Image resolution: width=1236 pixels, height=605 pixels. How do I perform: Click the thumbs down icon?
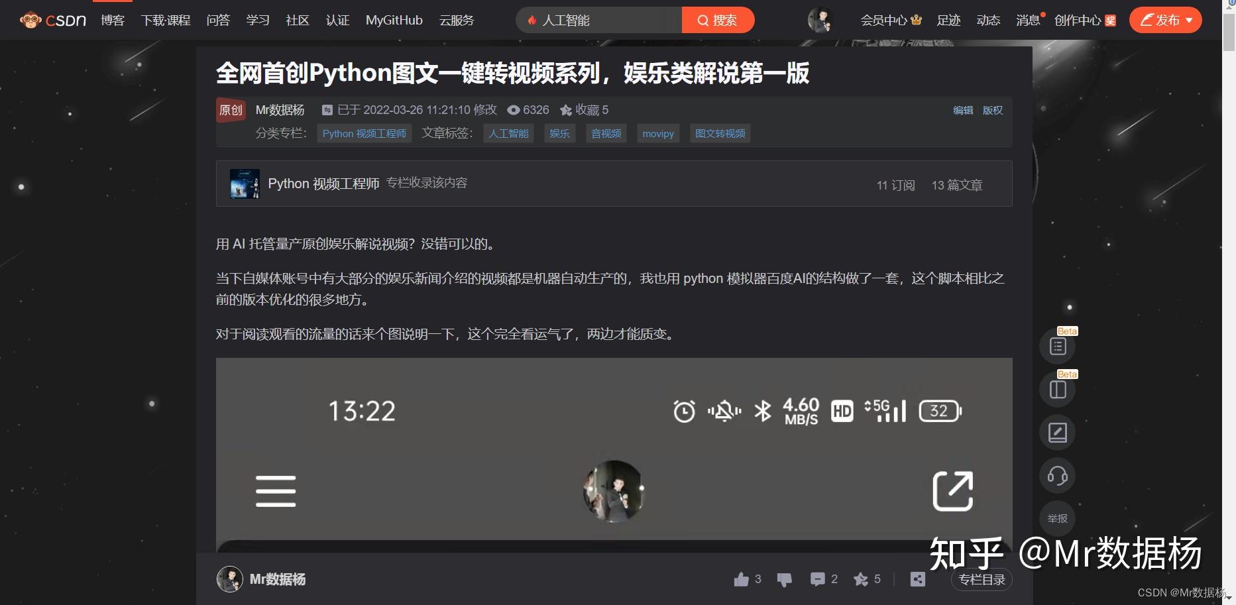tap(783, 578)
